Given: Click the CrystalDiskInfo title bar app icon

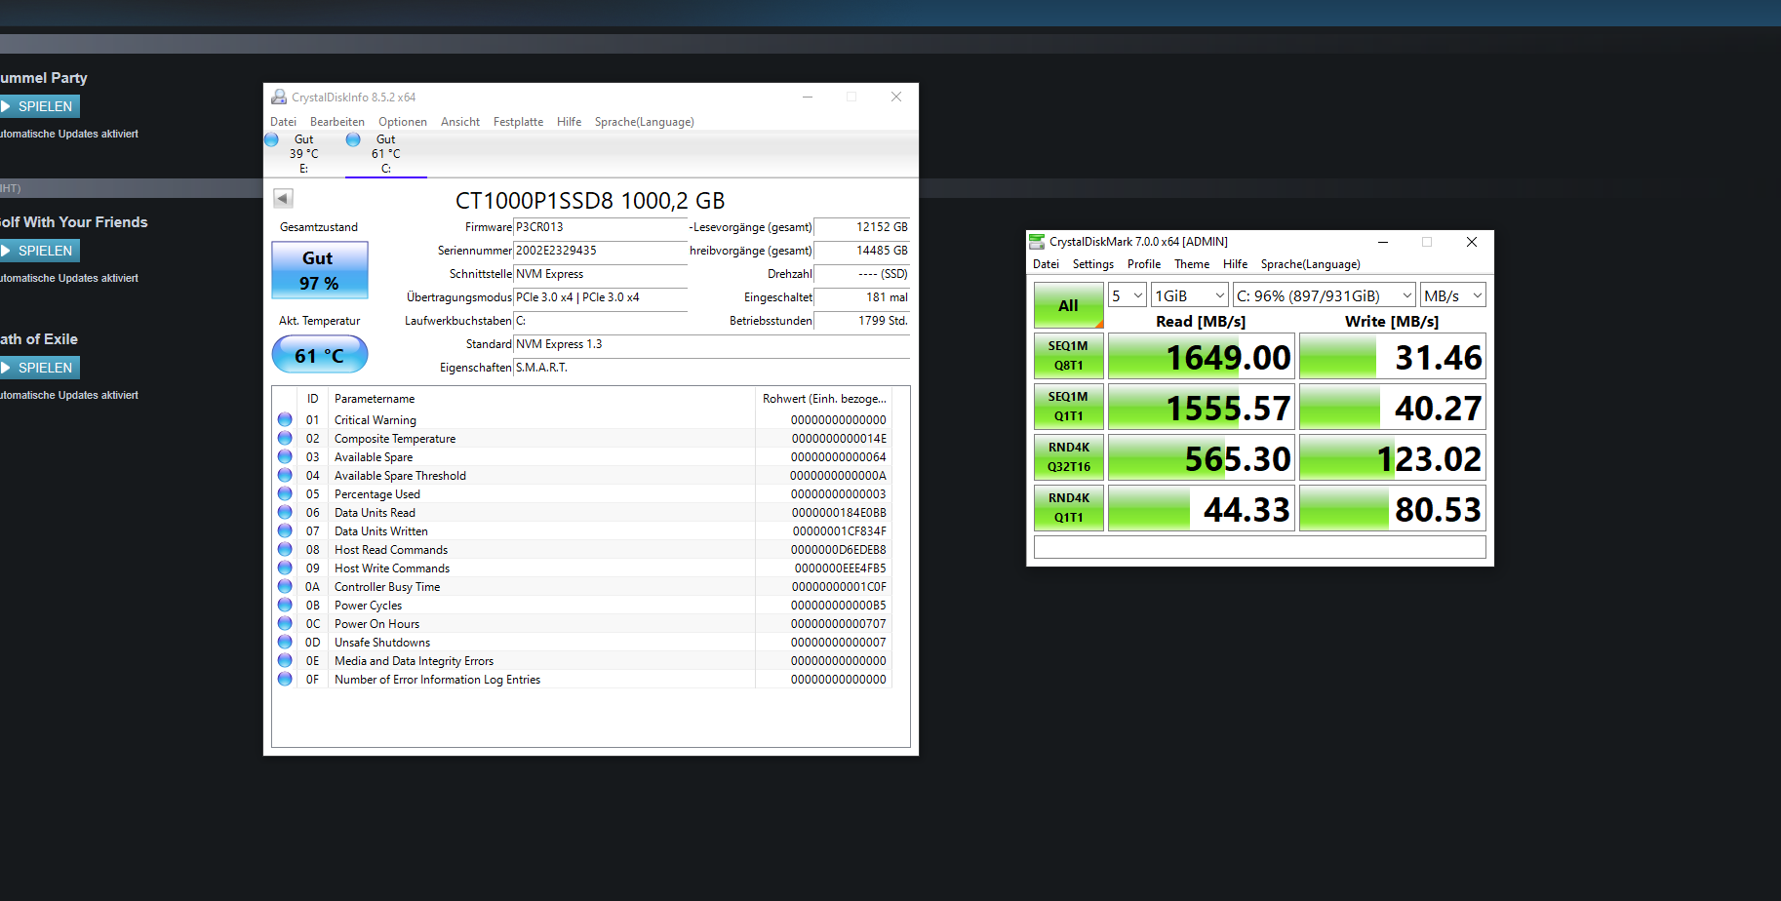Looking at the screenshot, I should [279, 97].
